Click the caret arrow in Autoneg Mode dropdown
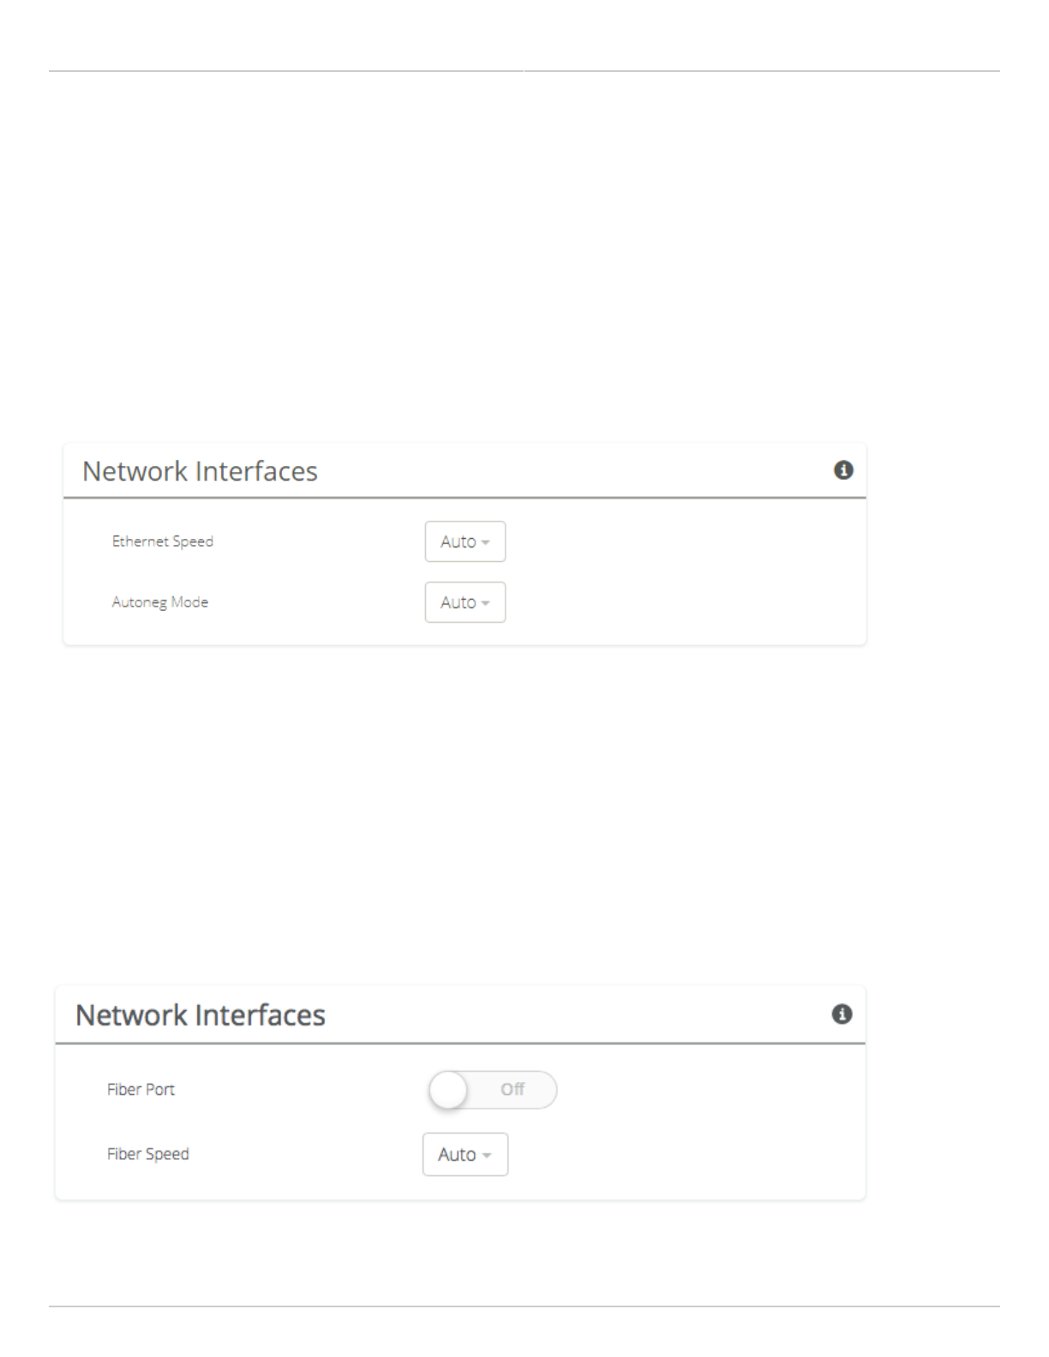The height and width of the screenshot is (1357, 1049). (x=486, y=603)
